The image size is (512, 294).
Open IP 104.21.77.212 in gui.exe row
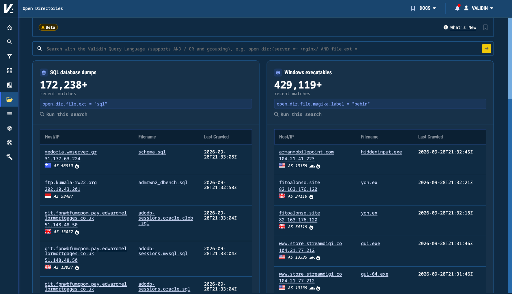(x=297, y=250)
